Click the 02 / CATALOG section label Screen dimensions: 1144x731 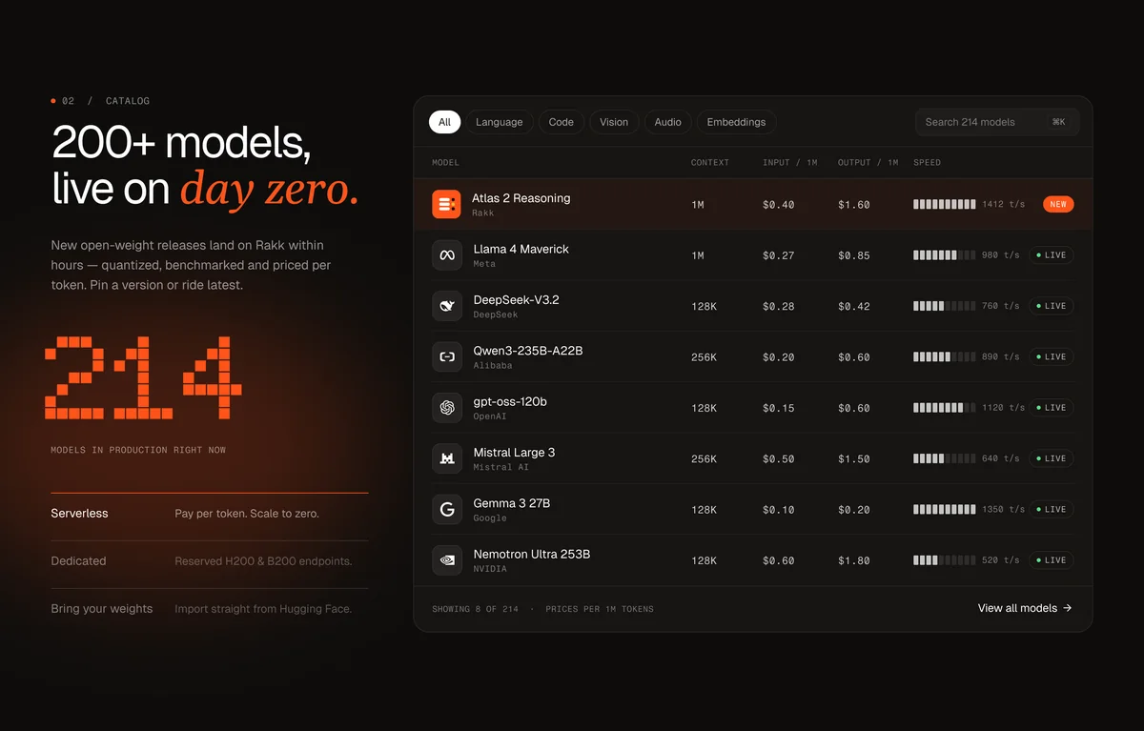[x=100, y=101]
